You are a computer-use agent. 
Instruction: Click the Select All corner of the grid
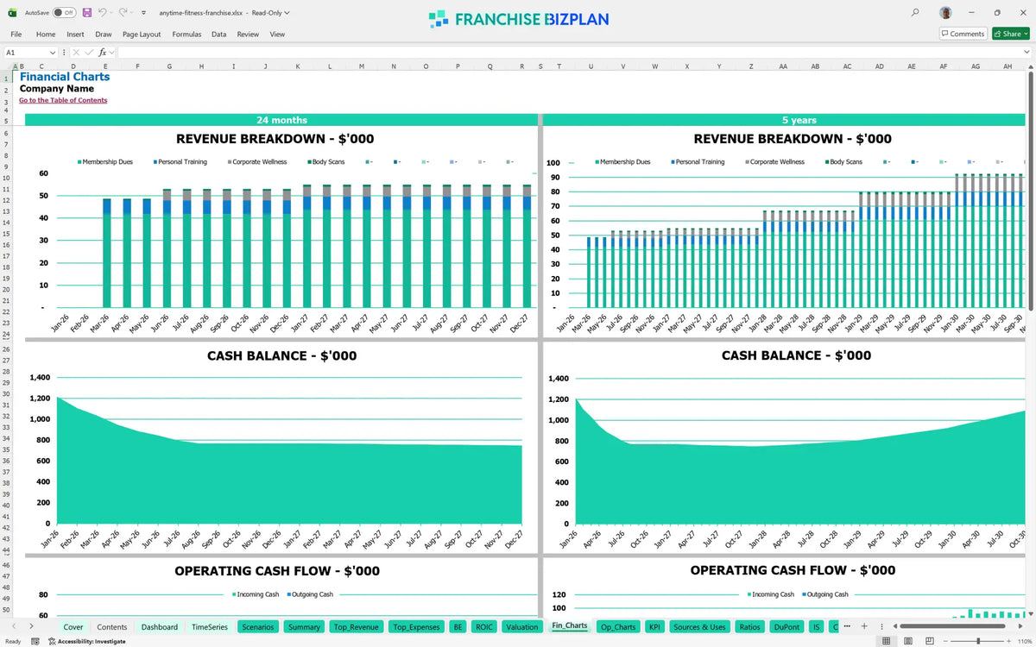click(x=8, y=66)
